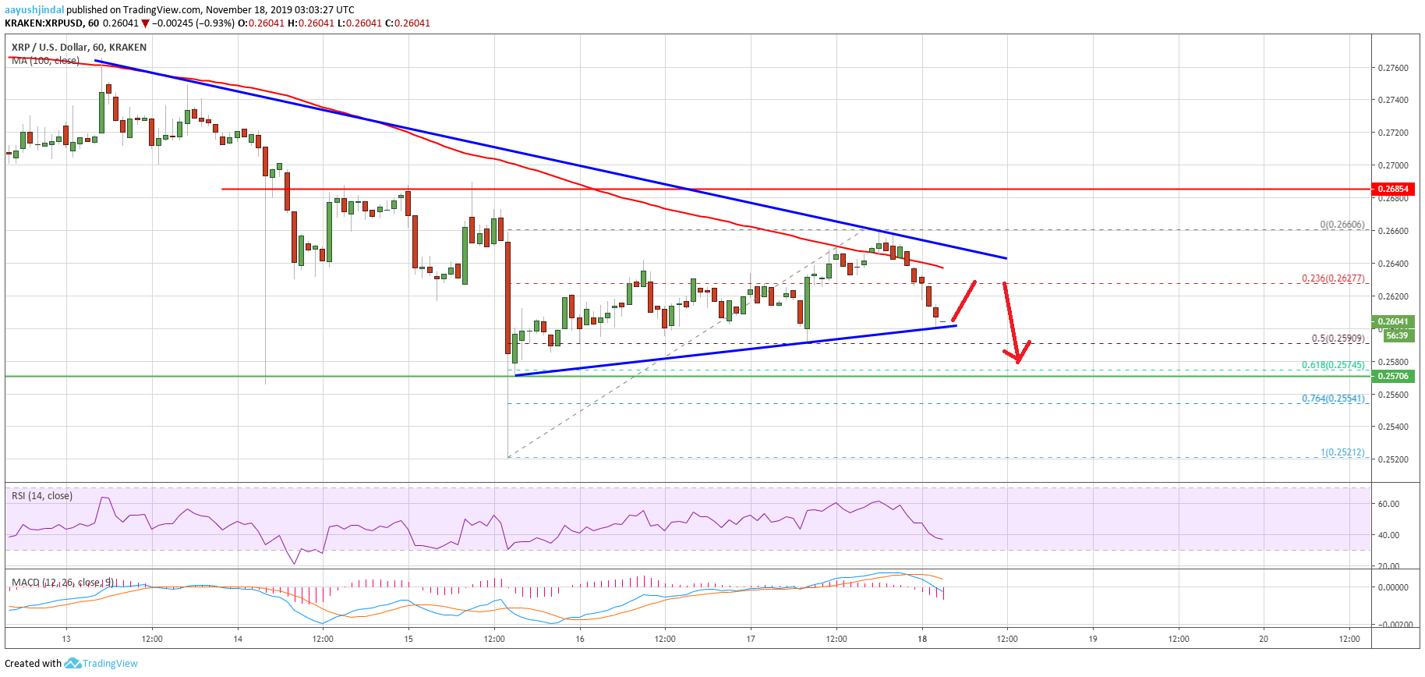Click the 20.00 RSI axis value
This screenshot has height=677, width=1425.
tap(1389, 565)
